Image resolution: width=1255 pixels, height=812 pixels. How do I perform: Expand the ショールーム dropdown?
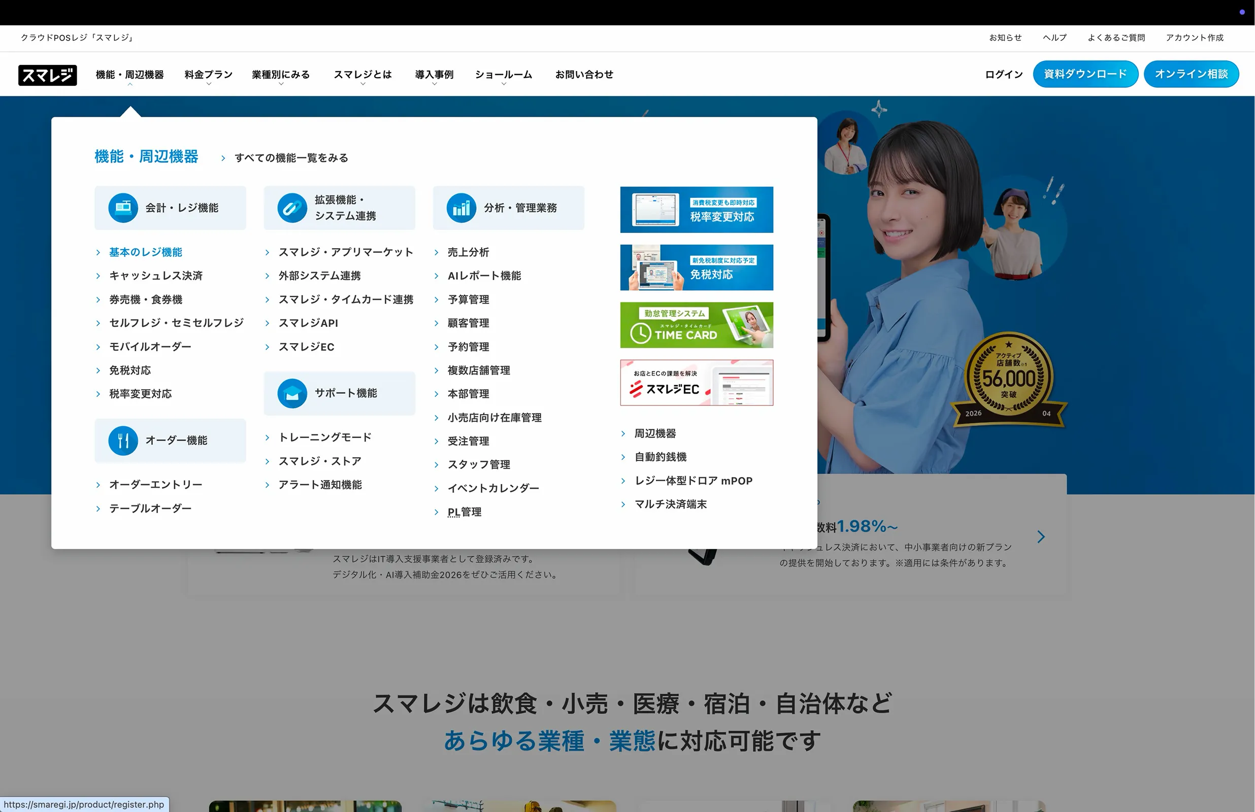click(x=504, y=75)
